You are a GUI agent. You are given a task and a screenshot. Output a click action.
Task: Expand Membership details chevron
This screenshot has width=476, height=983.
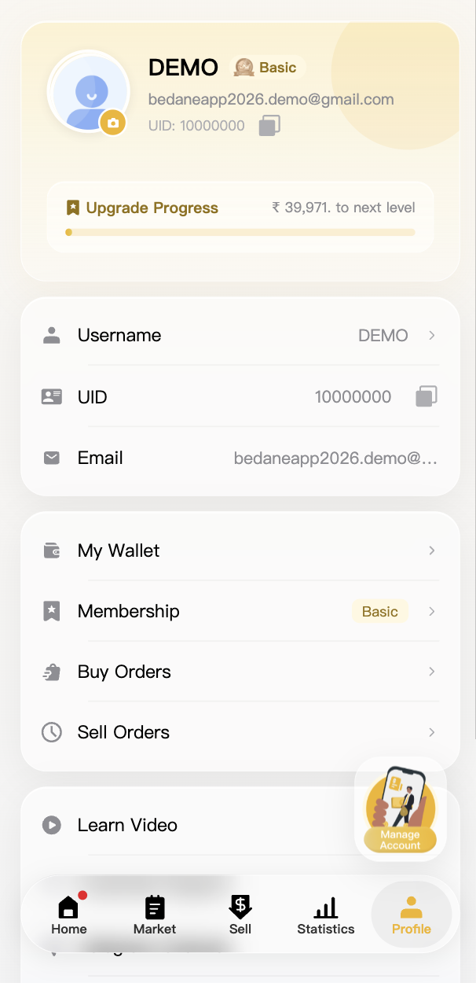(x=432, y=611)
